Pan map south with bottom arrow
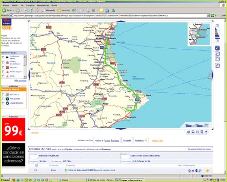The image size is (227, 182). tap(121, 129)
